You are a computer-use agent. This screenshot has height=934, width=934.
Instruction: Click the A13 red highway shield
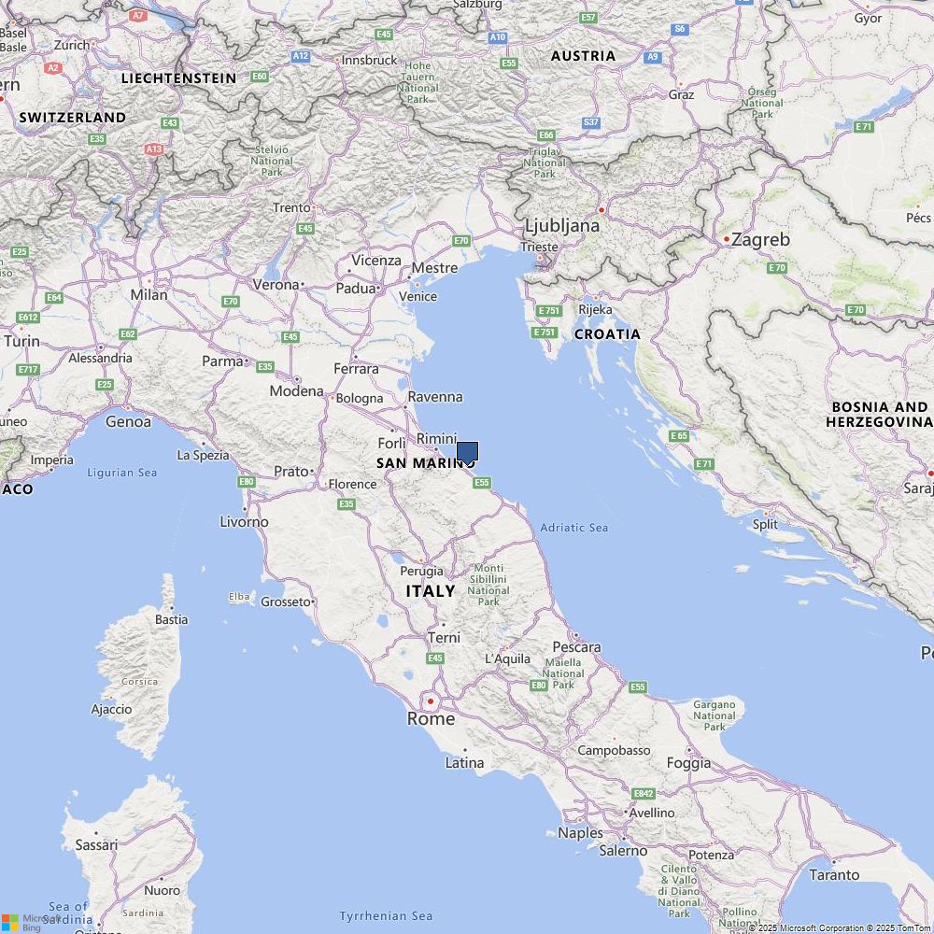coord(154,149)
